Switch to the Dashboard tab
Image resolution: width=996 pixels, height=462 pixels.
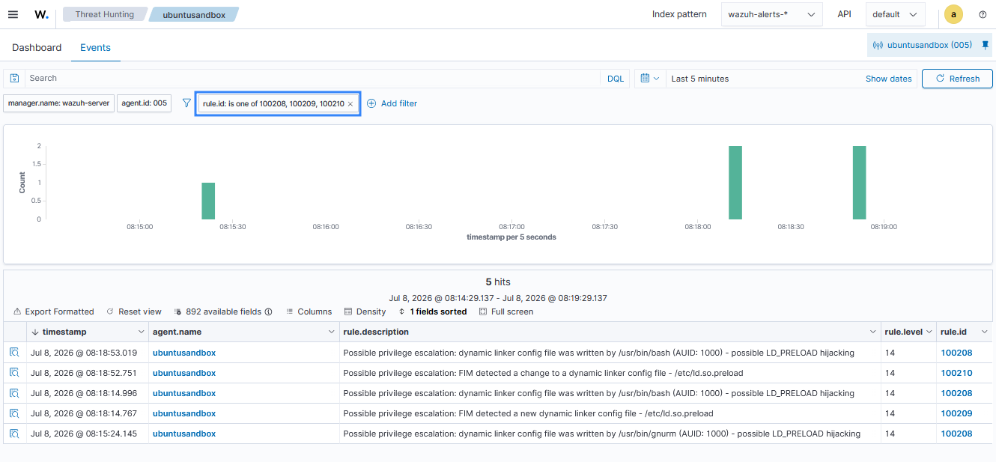pos(37,47)
